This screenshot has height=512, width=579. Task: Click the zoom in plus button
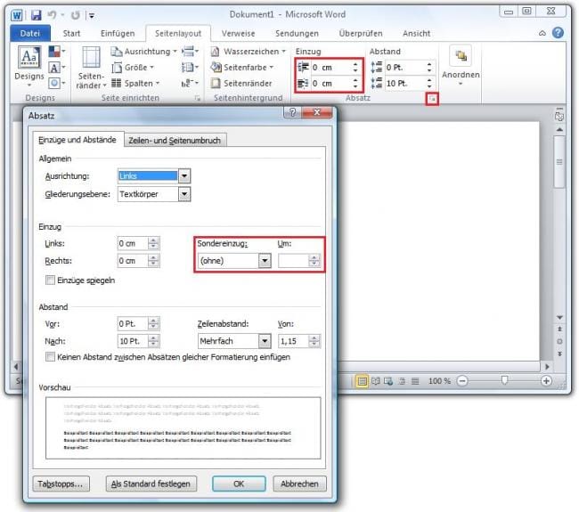(x=546, y=381)
